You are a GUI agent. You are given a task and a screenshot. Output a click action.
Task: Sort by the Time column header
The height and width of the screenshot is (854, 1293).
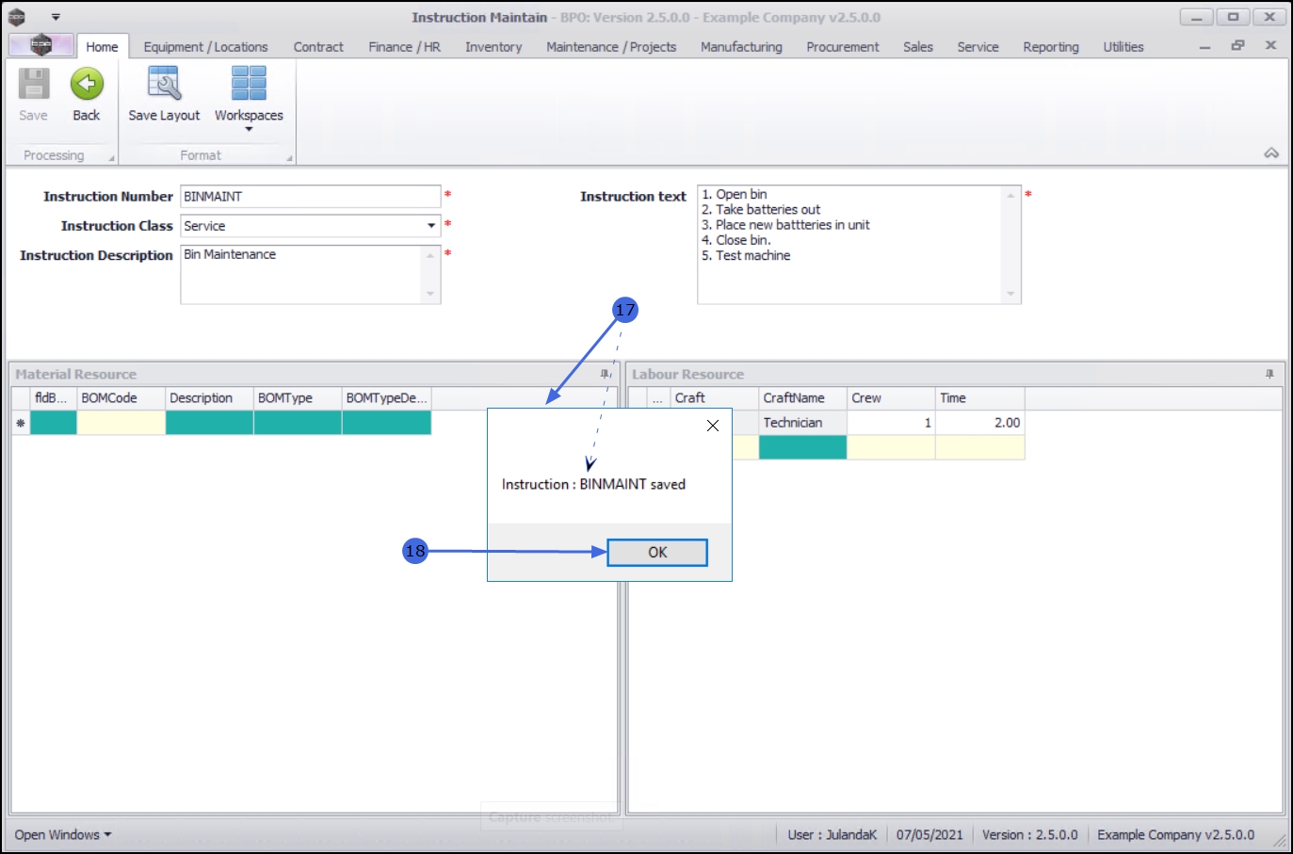pyautogui.click(x=980, y=398)
